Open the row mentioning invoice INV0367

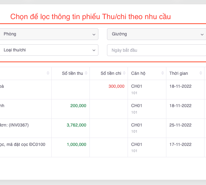[15, 125]
